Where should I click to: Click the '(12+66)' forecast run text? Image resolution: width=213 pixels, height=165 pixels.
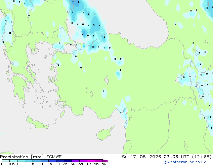point(202,157)
